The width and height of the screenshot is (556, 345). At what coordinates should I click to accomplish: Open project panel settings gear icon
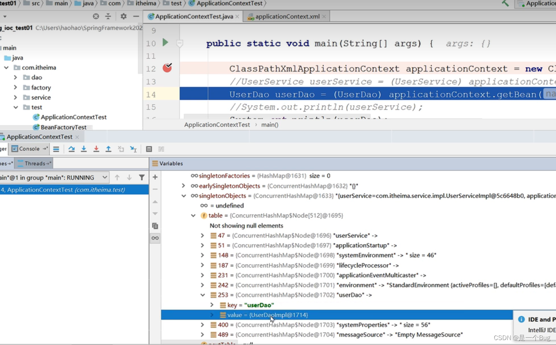[123, 16]
